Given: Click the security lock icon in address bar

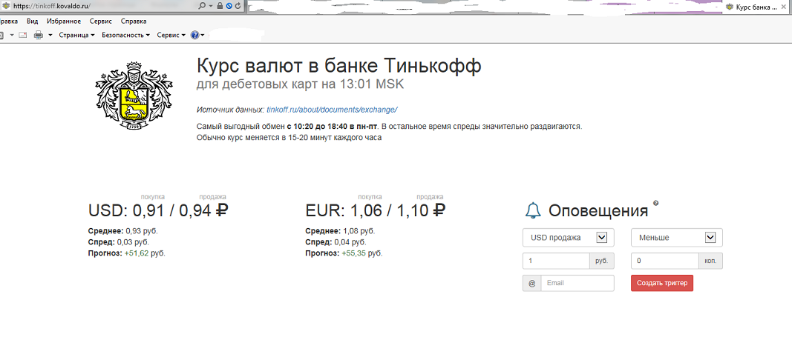Looking at the screenshot, I should [220, 6].
